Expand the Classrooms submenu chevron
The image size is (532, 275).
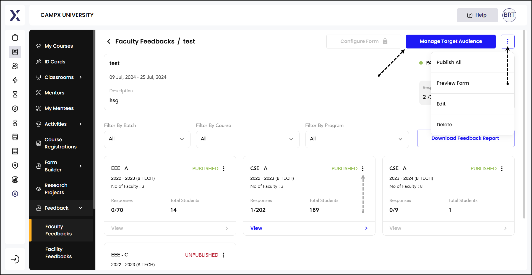[x=80, y=77]
